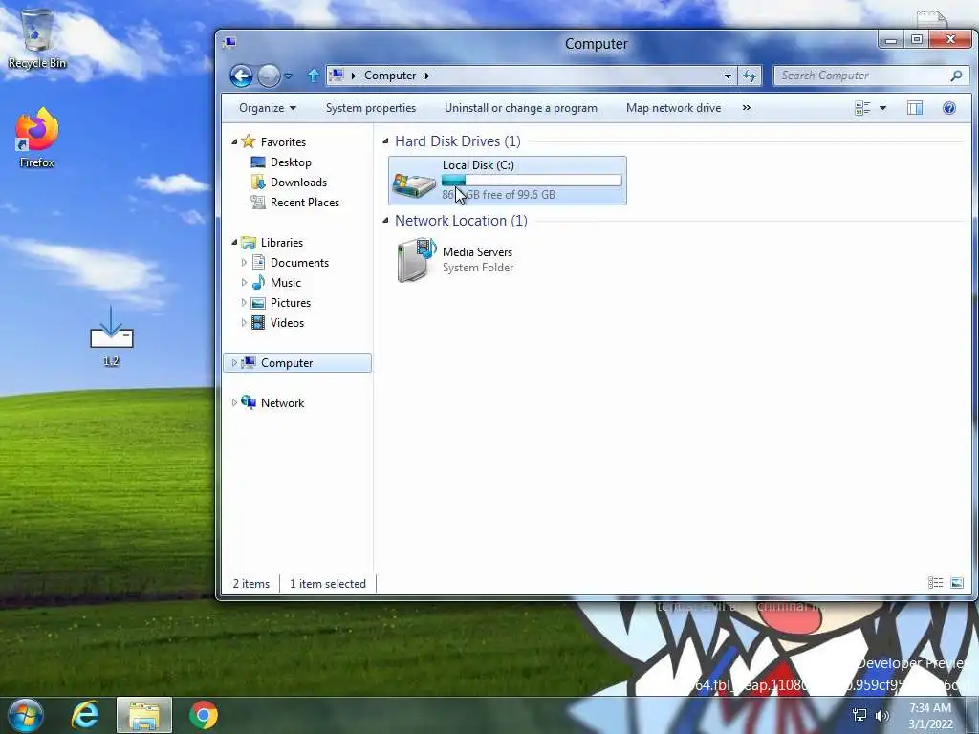Show more toolbar commands chevron
The height and width of the screenshot is (734, 979).
[746, 108]
